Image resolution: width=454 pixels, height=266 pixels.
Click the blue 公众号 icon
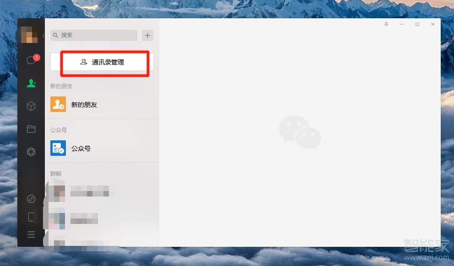58,148
